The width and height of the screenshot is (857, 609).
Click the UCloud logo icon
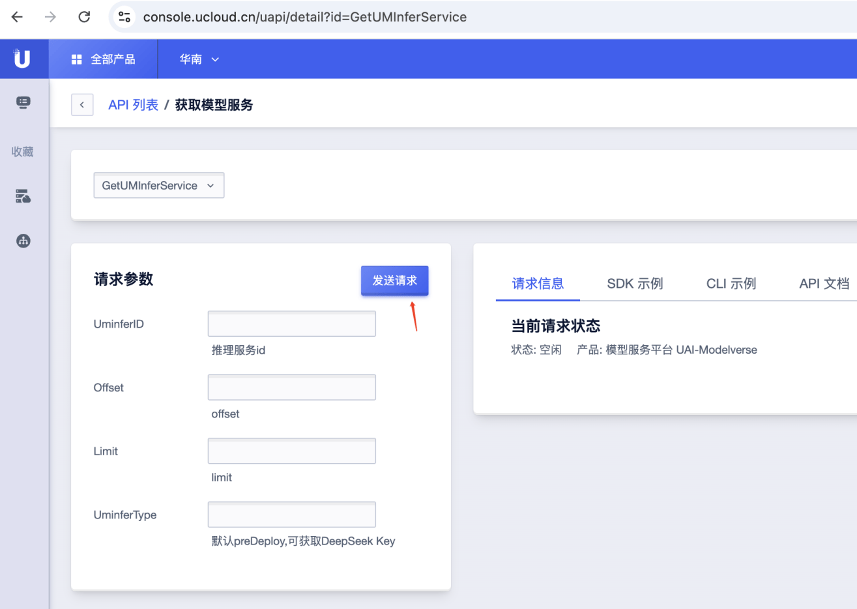(23, 58)
